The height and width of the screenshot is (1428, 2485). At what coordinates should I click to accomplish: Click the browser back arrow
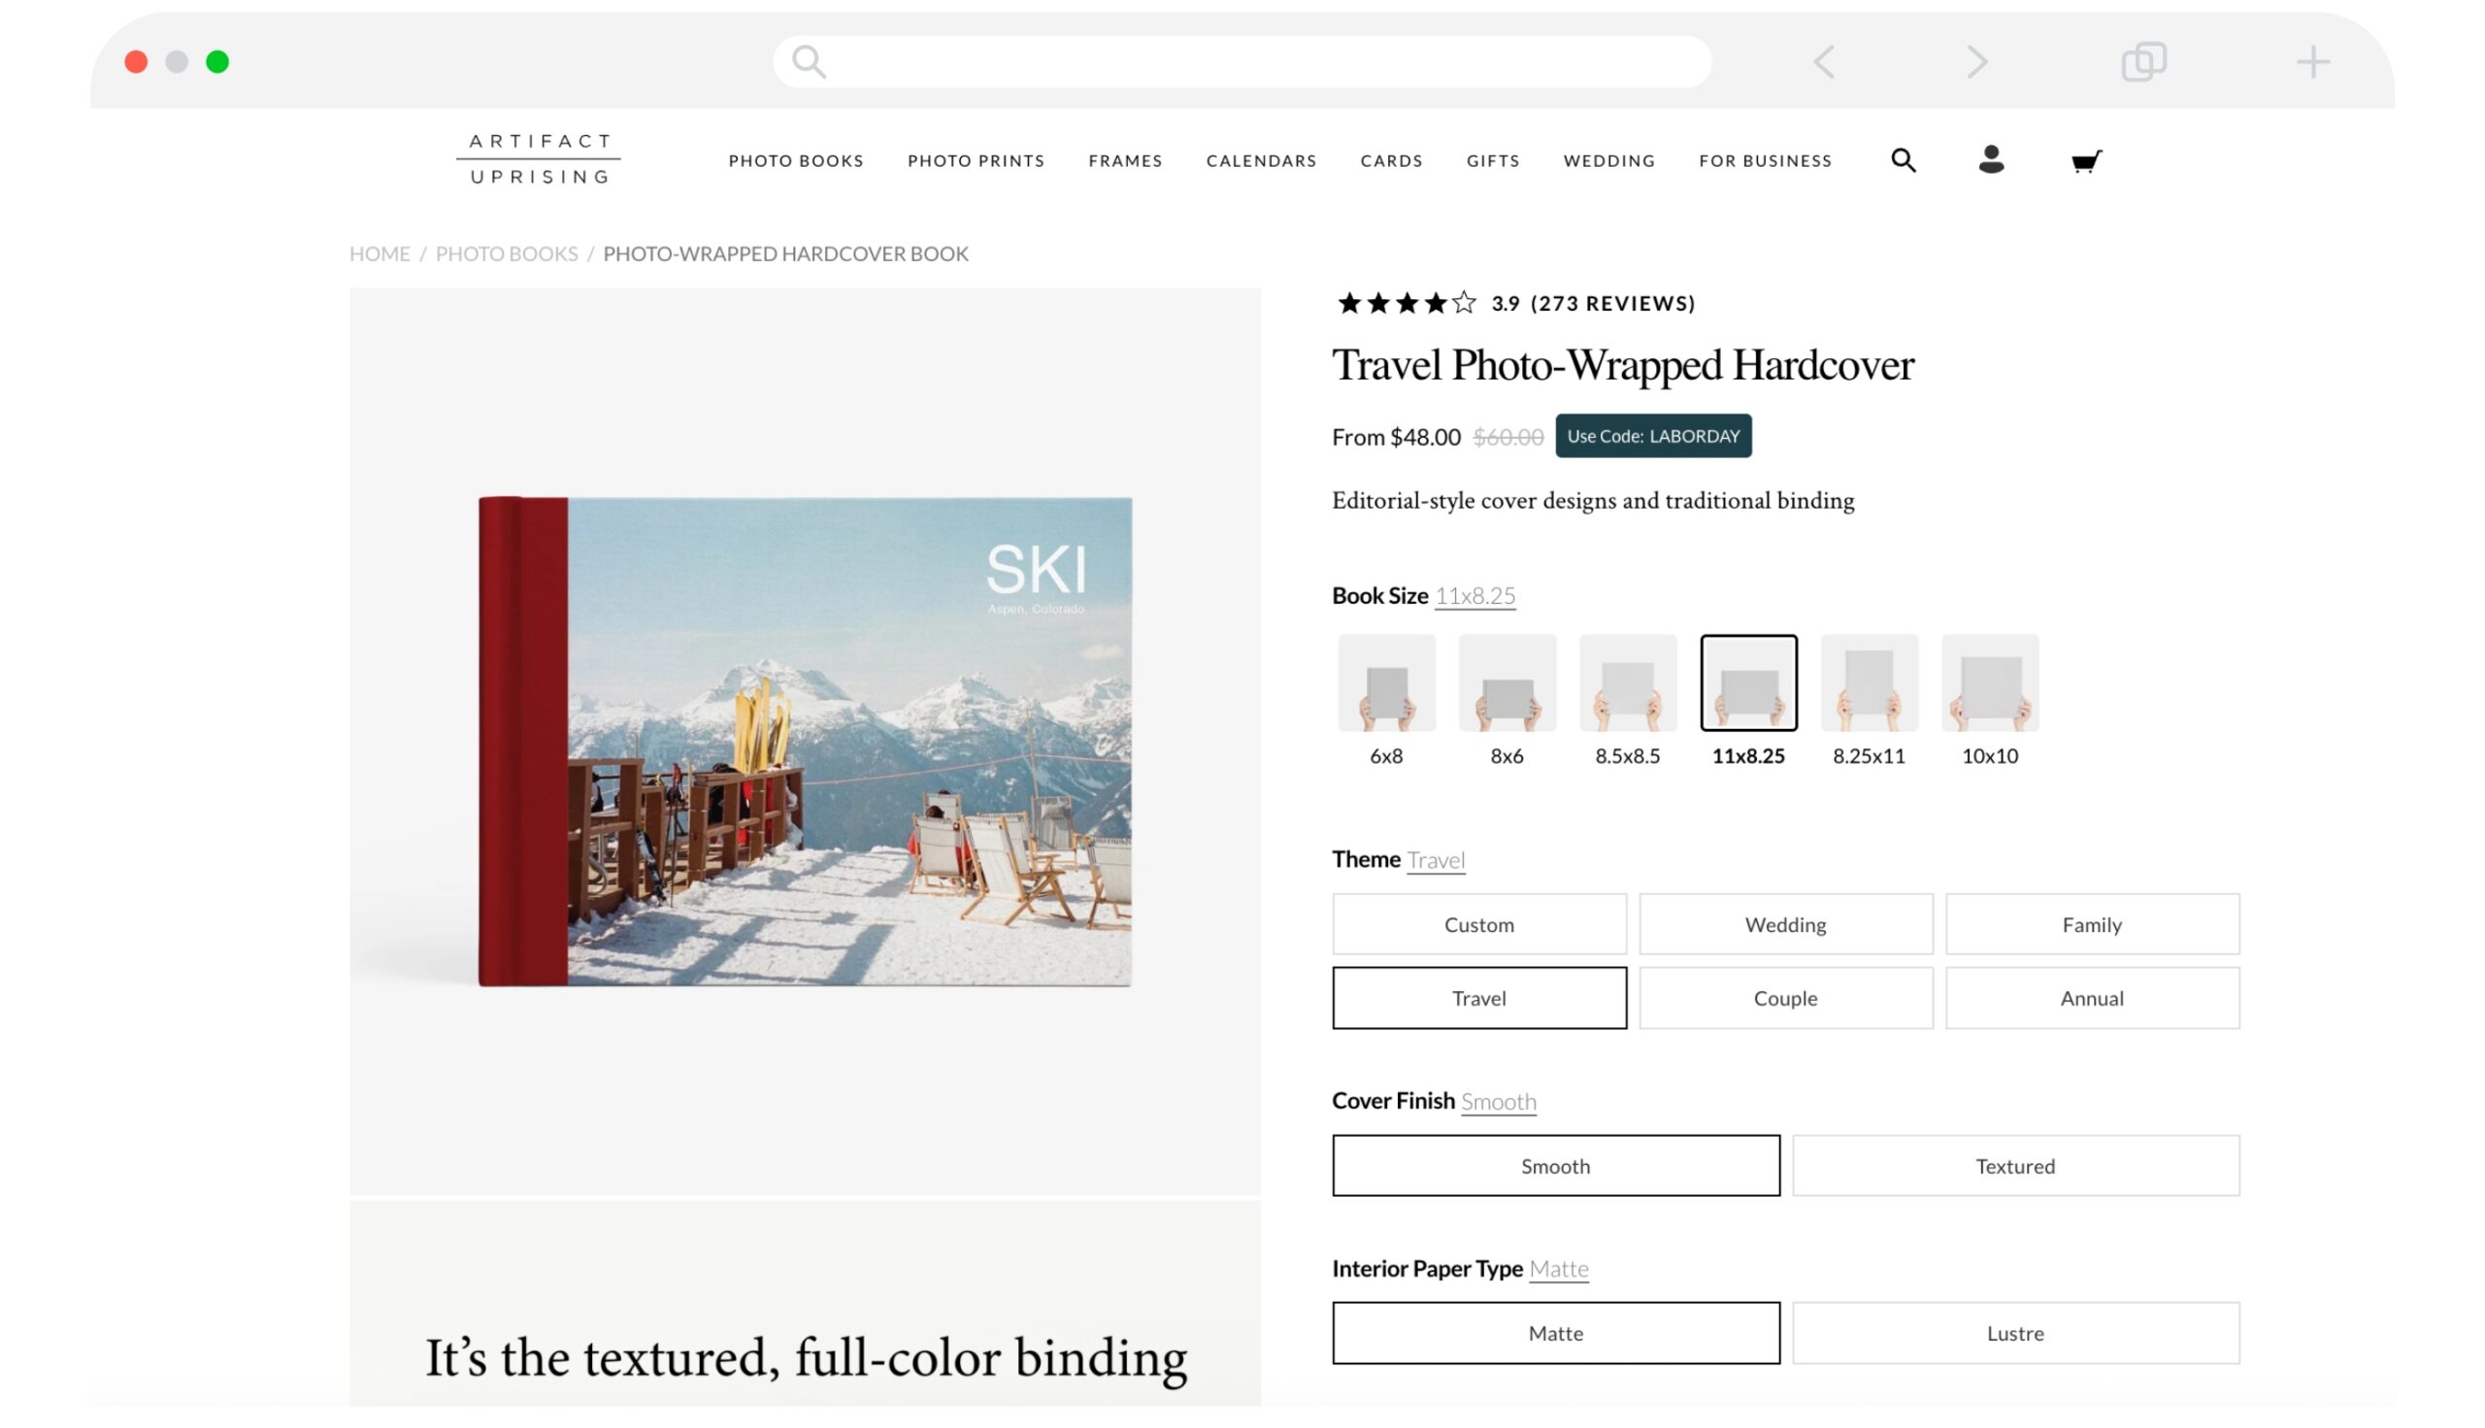1823,62
